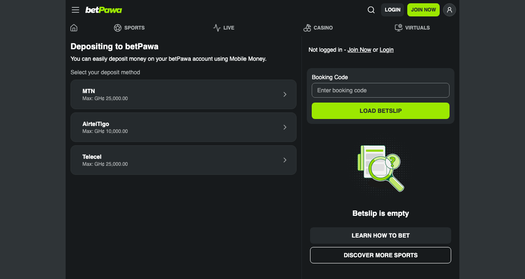Go to the home icon
The width and height of the screenshot is (525, 279).
74,27
